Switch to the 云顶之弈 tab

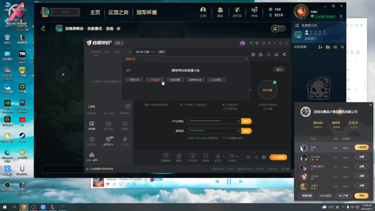click(x=119, y=12)
